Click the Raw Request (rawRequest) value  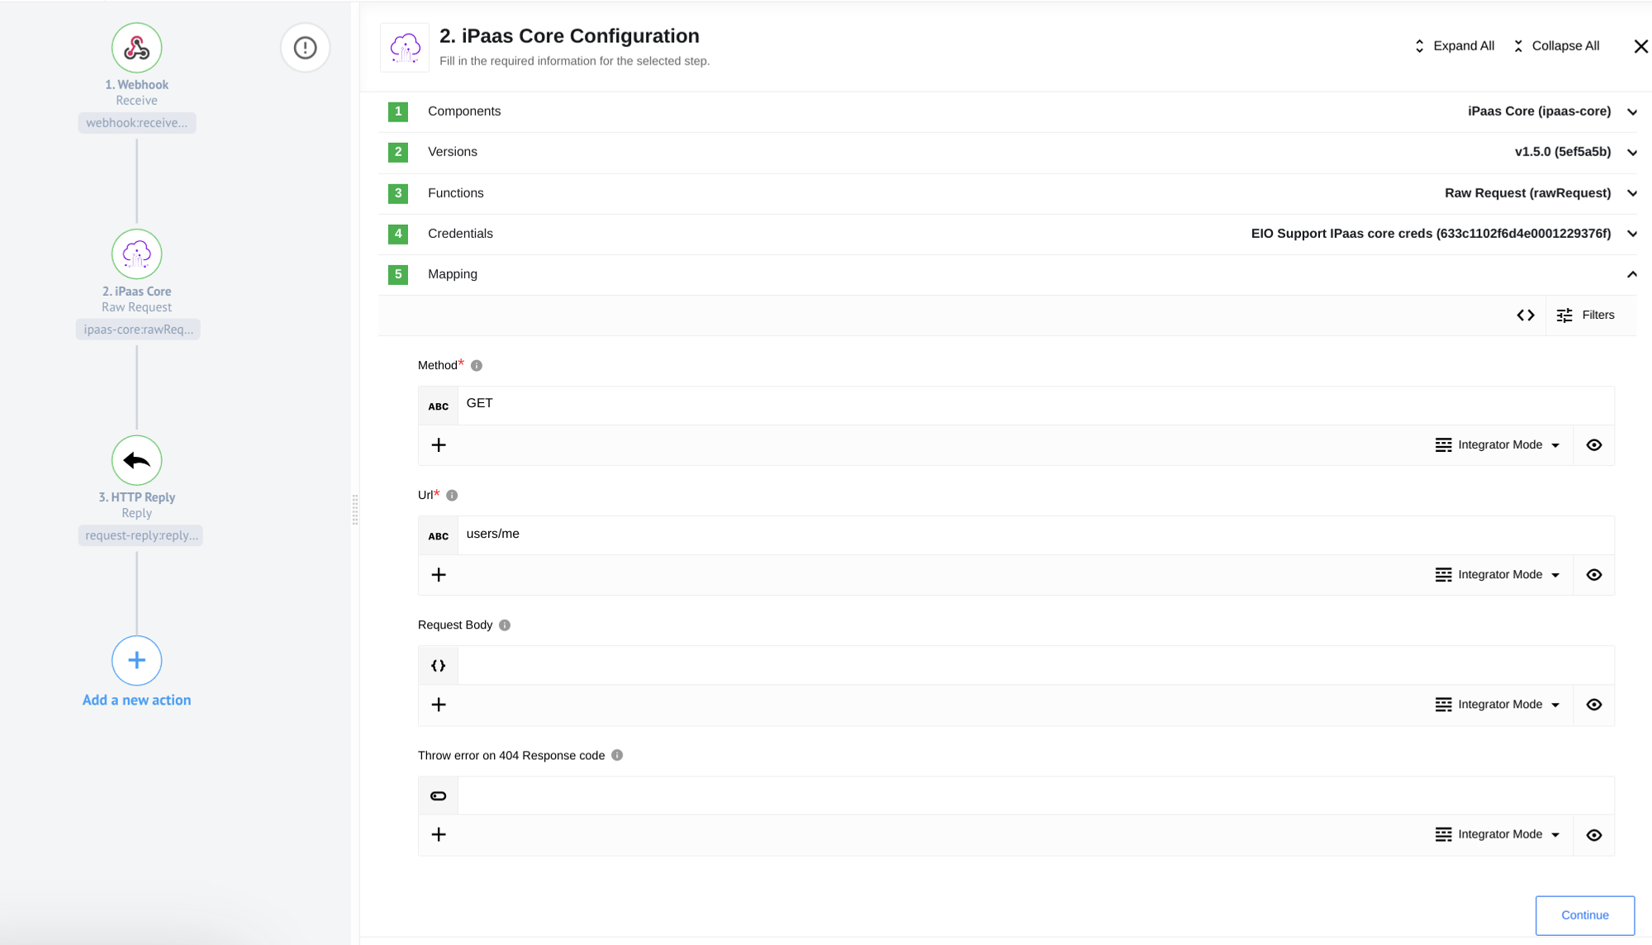coord(1527,193)
